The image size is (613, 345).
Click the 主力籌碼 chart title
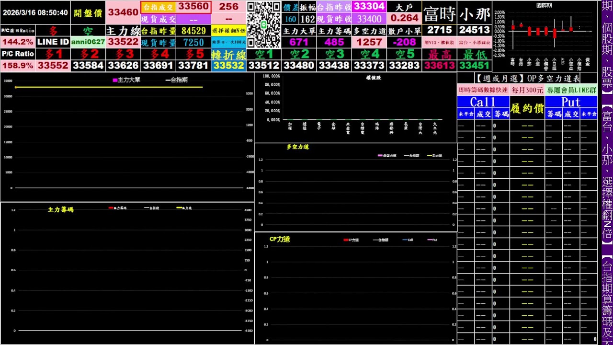click(61, 209)
